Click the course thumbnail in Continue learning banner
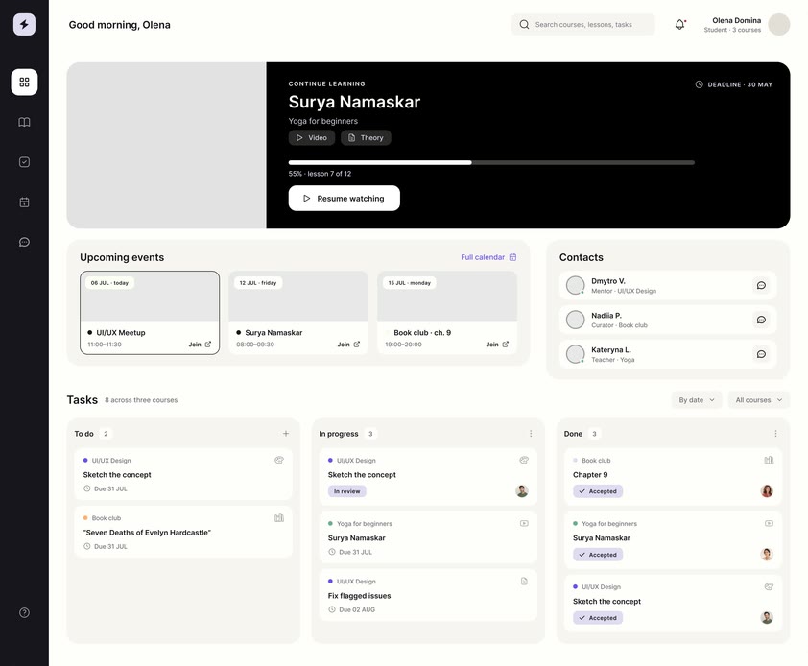 coord(166,145)
